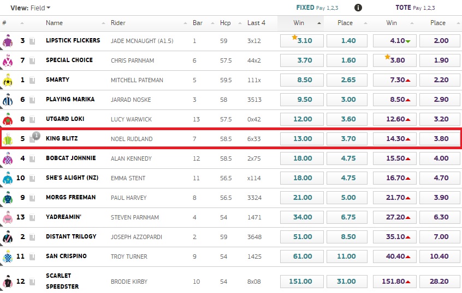Click the info icon beside FIXED pay
This screenshot has width=462, height=293.
358,8
